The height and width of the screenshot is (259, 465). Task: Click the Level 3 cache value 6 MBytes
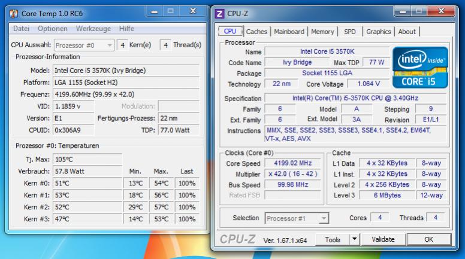387,196
